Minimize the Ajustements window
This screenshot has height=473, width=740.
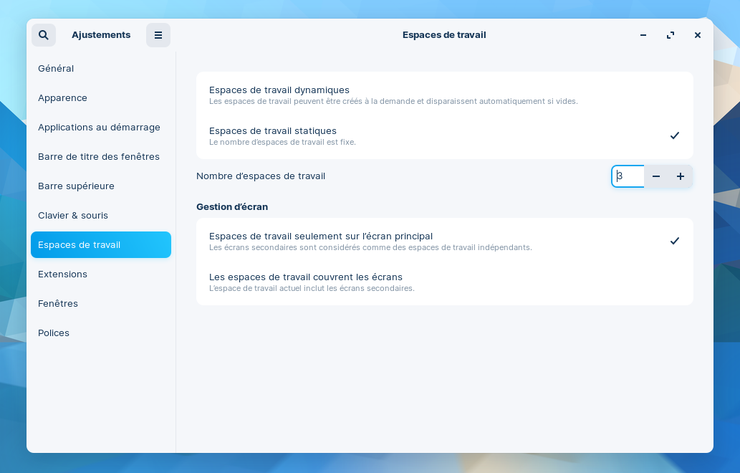coord(643,35)
